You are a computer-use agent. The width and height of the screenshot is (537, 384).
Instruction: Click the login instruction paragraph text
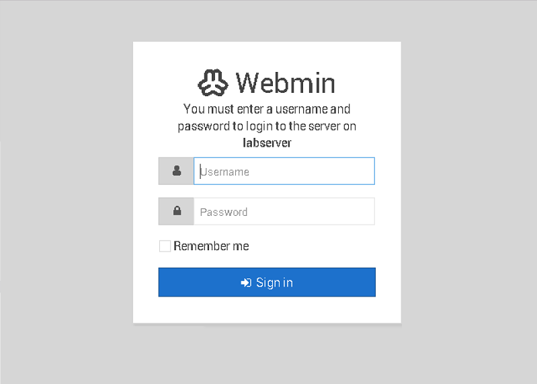click(x=267, y=126)
